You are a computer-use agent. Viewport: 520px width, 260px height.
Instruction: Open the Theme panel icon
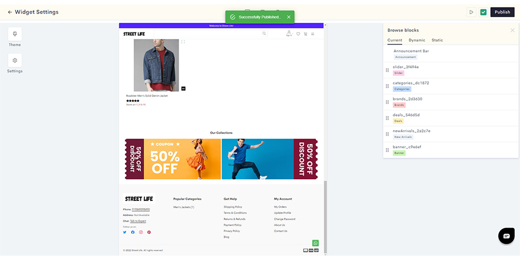click(15, 34)
